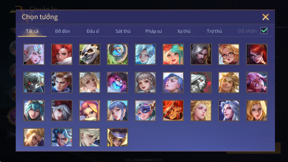
Task: Select the fiery red demon hero
Action: coord(173,111)
